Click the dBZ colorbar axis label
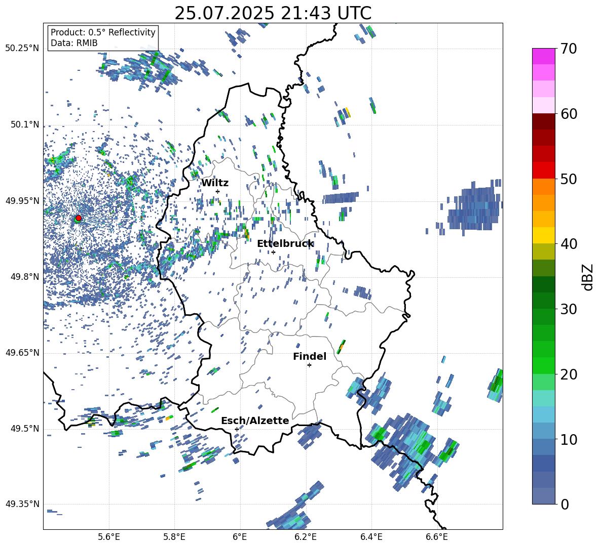600x547 pixels. [588, 276]
